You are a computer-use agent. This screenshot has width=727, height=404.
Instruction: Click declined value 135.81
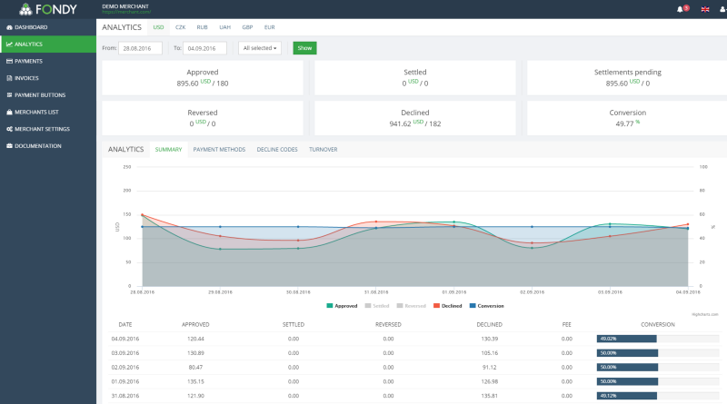(x=489, y=396)
